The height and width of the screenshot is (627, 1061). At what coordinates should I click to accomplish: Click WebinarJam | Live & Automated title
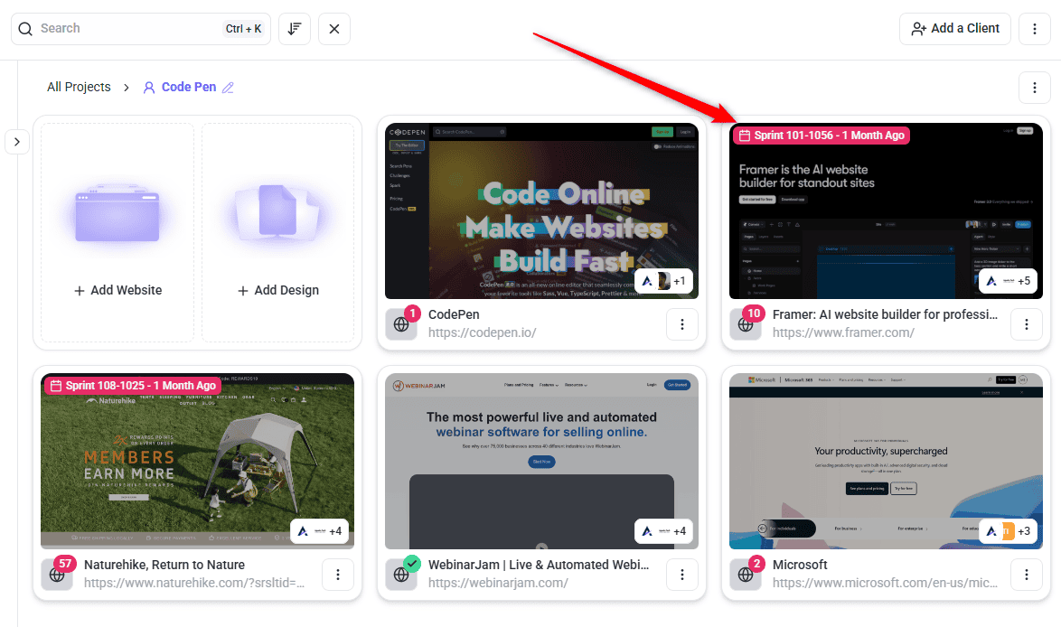coord(539,565)
